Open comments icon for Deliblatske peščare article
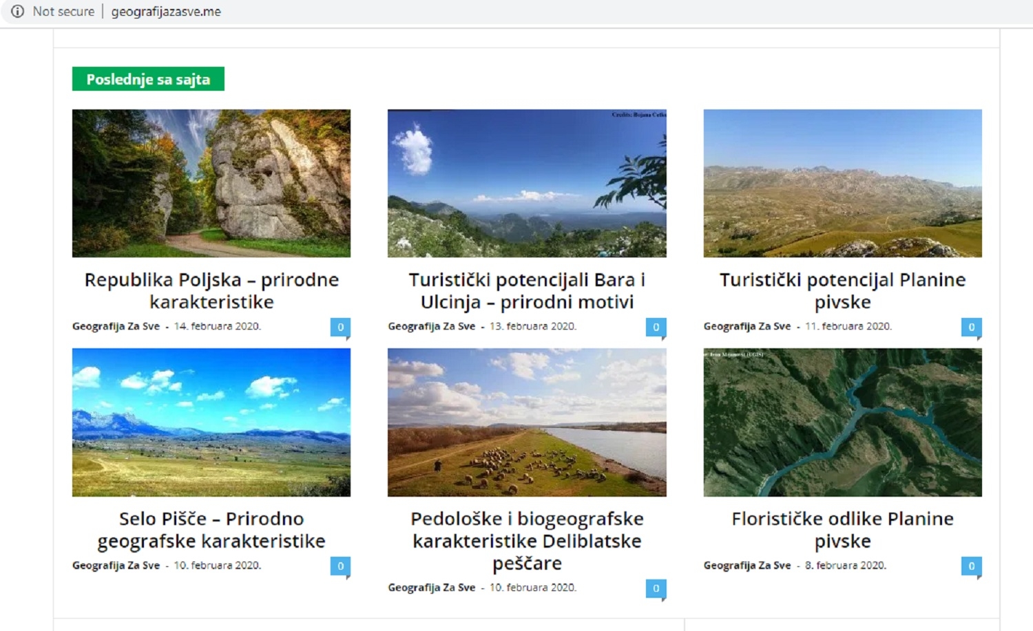 click(655, 588)
